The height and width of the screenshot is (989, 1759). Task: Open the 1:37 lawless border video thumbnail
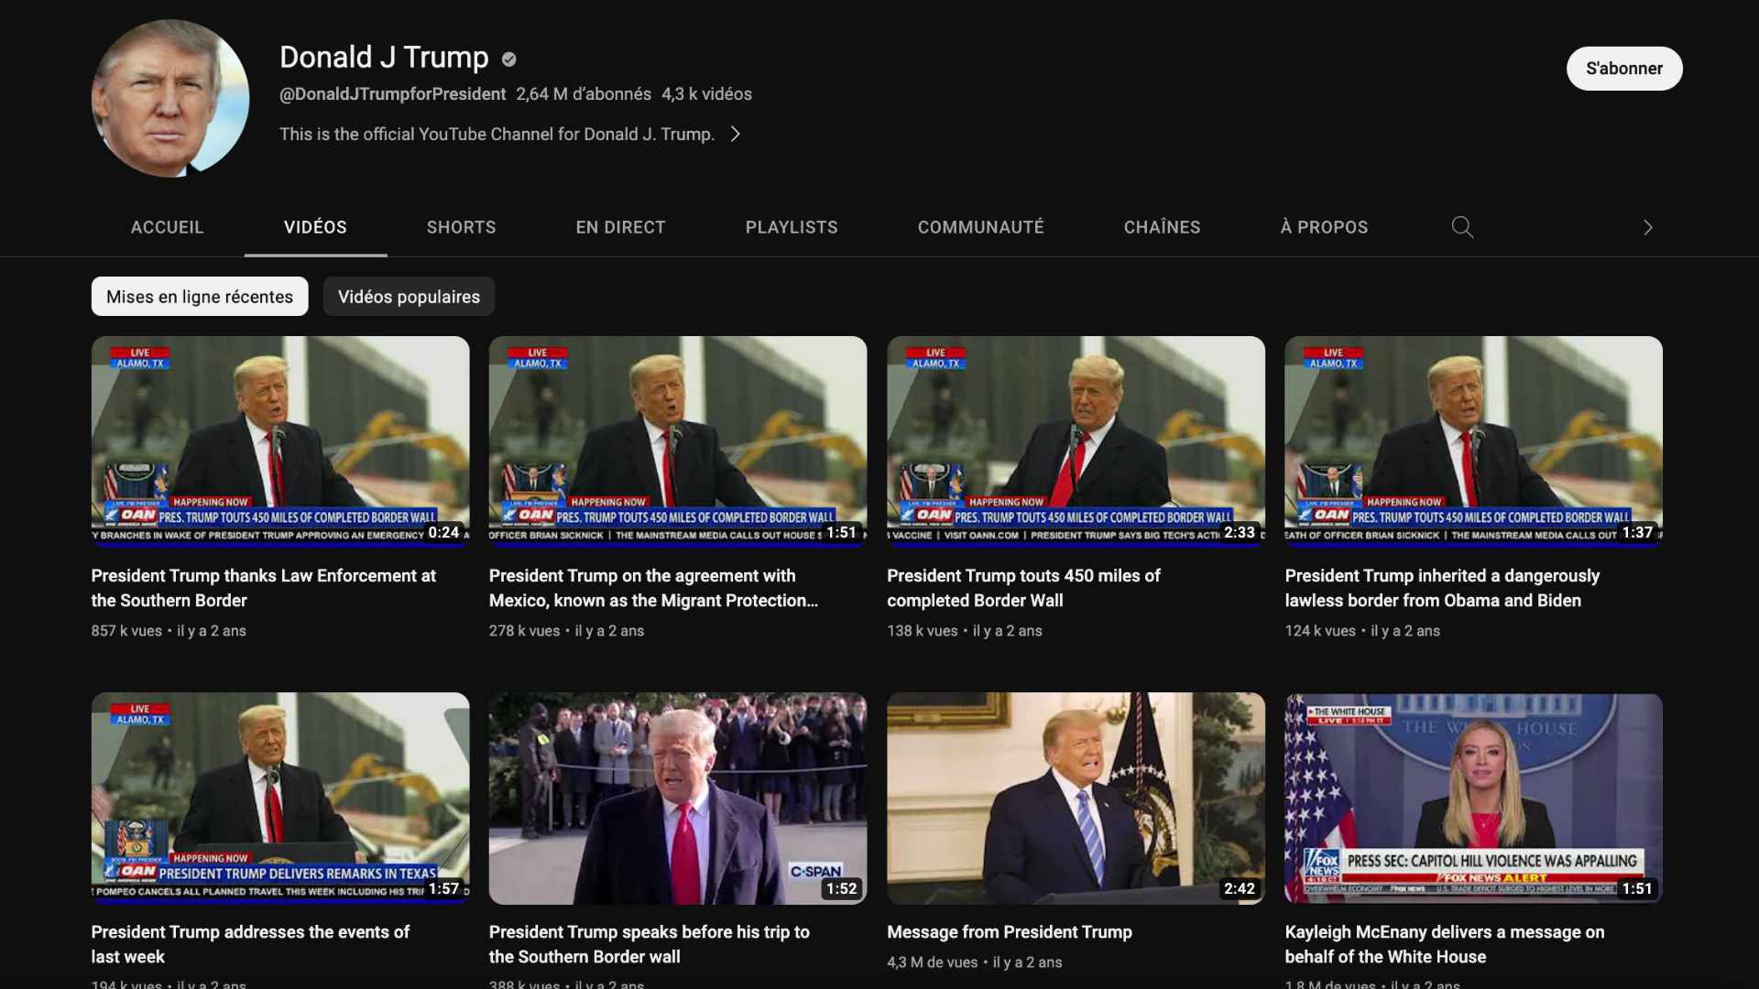(1473, 442)
